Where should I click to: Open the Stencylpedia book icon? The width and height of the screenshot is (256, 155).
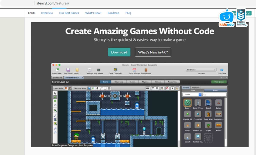146,70
